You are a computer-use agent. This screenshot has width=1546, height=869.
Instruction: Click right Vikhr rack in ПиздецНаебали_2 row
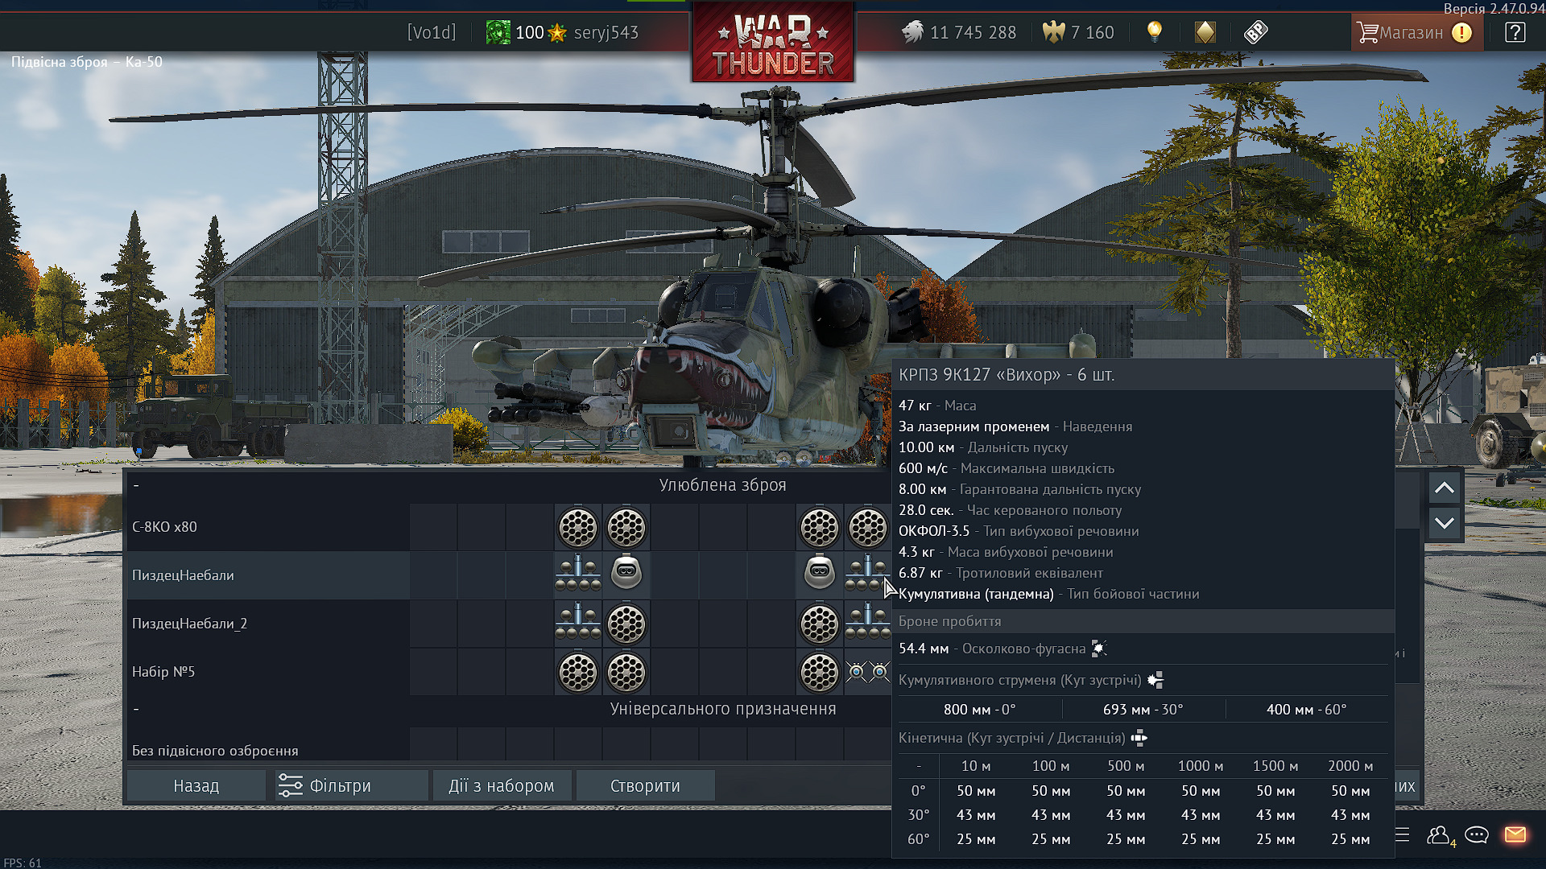pyautogui.click(x=868, y=624)
